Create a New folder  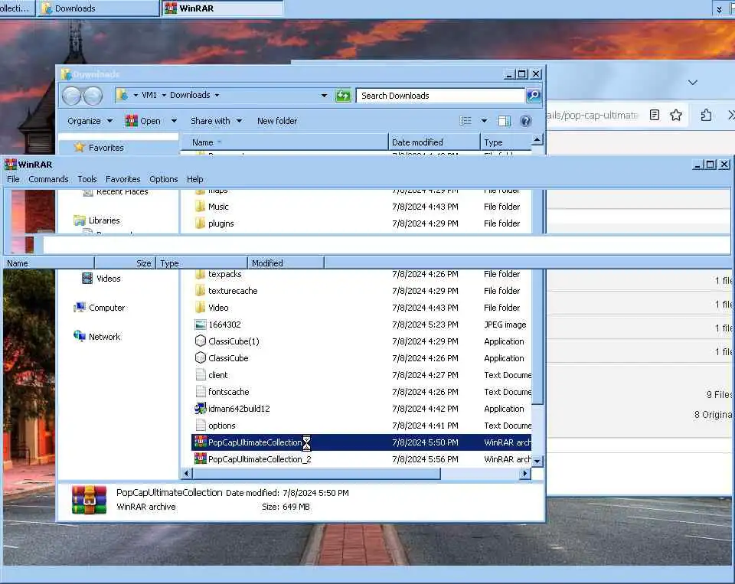pyautogui.click(x=277, y=121)
